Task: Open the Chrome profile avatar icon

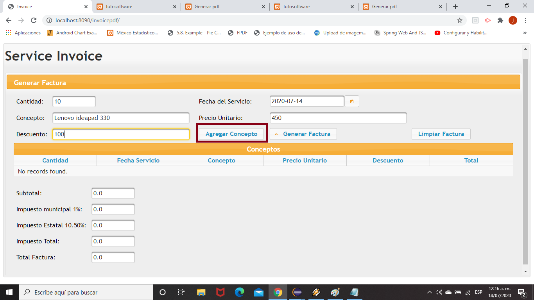Action: (x=512, y=20)
